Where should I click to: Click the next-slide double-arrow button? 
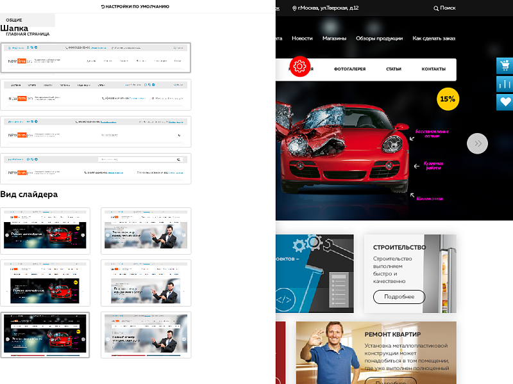(x=477, y=144)
